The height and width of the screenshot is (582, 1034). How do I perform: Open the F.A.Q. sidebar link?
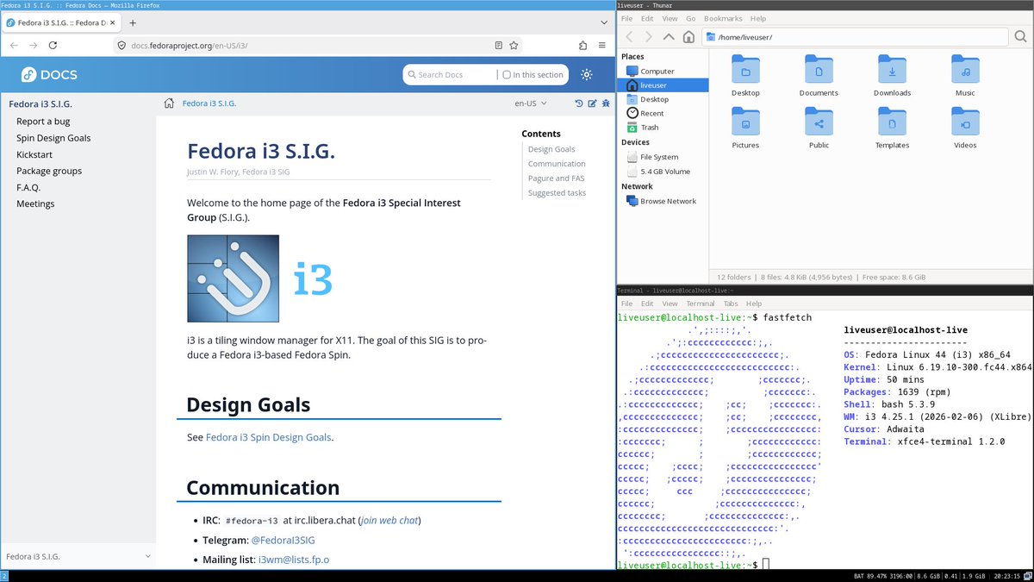pos(28,187)
